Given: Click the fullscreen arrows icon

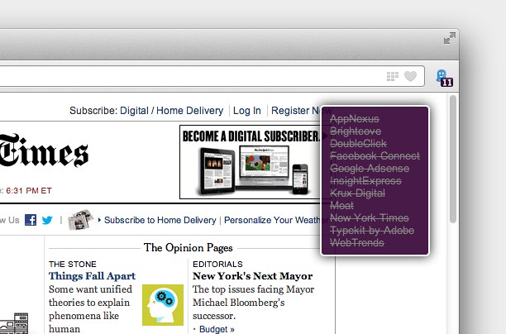Looking at the screenshot, I should (x=450, y=38).
